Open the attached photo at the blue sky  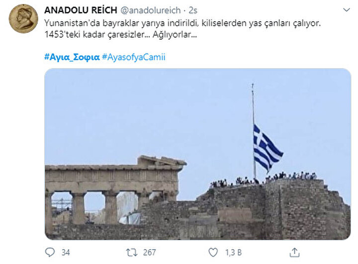coord(148,109)
